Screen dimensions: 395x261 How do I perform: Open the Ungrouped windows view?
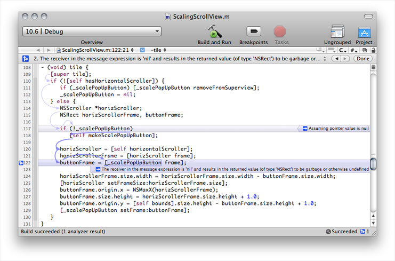[x=337, y=31]
